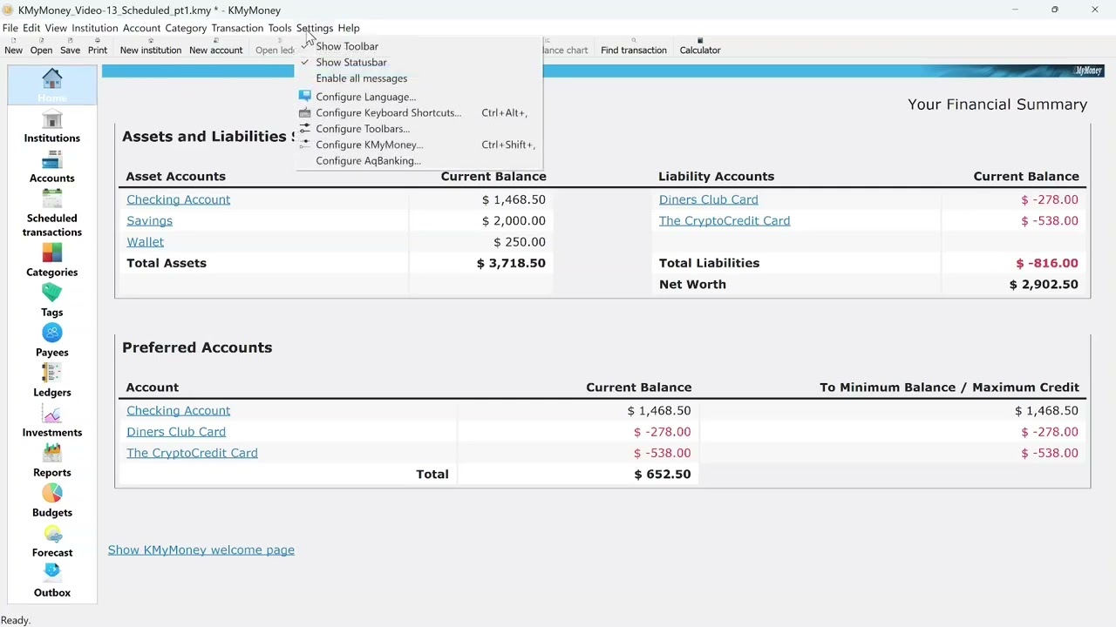Click the Your Financial Summary heading

click(997, 104)
